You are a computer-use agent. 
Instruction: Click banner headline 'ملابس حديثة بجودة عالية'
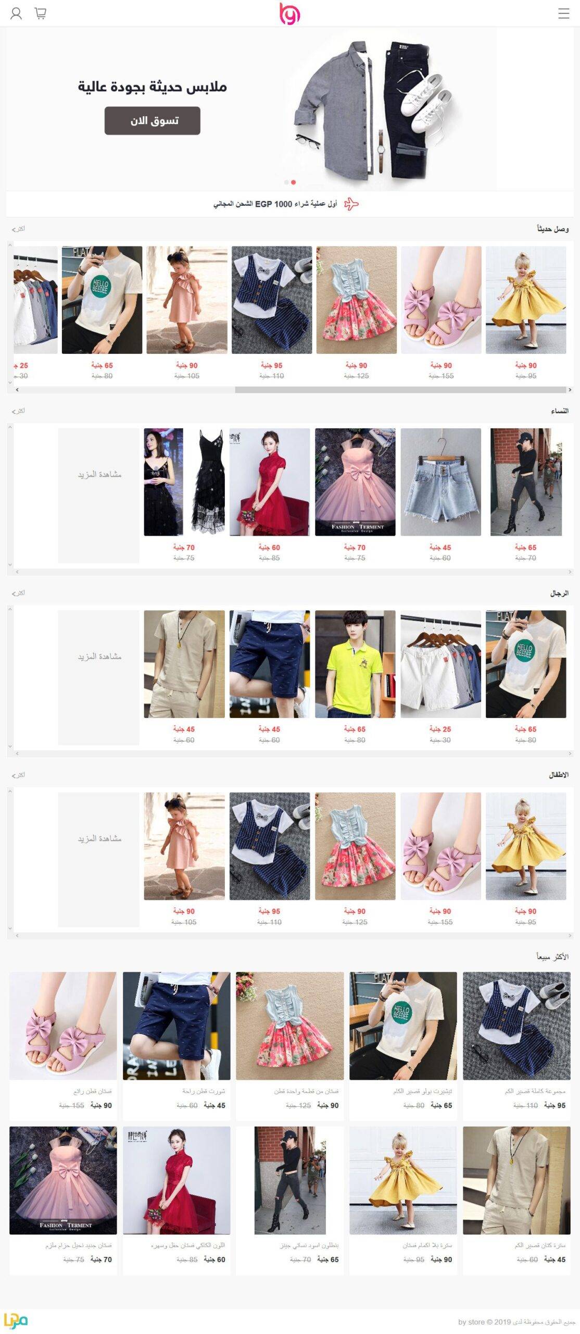tap(153, 87)
